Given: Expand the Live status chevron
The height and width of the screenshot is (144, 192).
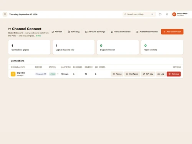Looking at the screenshot, I should pyautogui.click(x=58, y=74).
